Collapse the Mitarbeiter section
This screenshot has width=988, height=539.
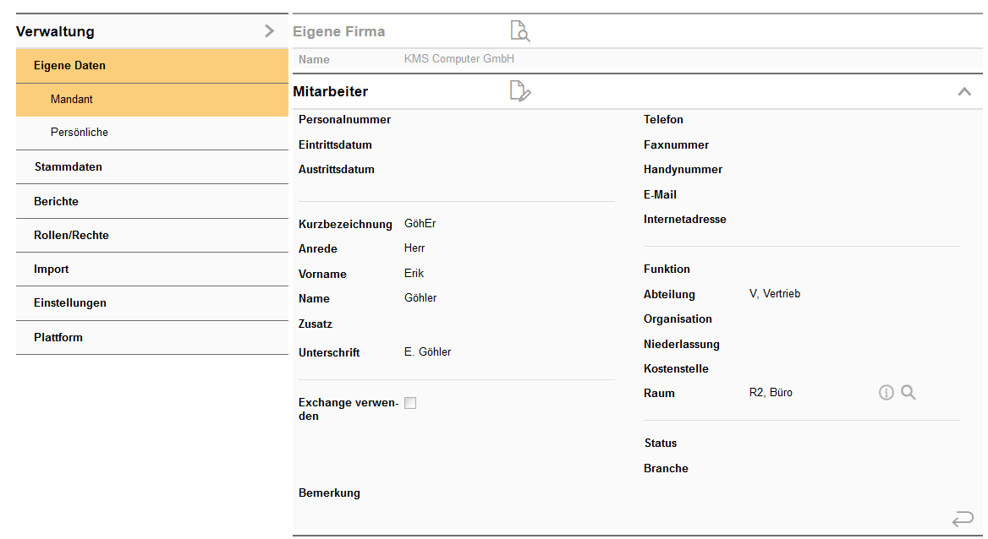click(963, 91)
